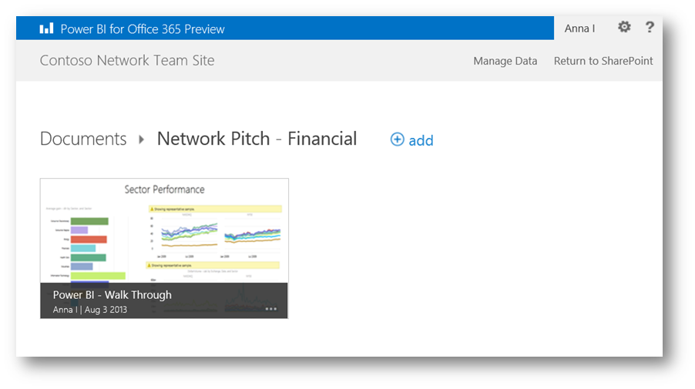Click Network Pitch - Financial heading
The width and height of the screenshot is (695, 389).
(x=257, y=139)
